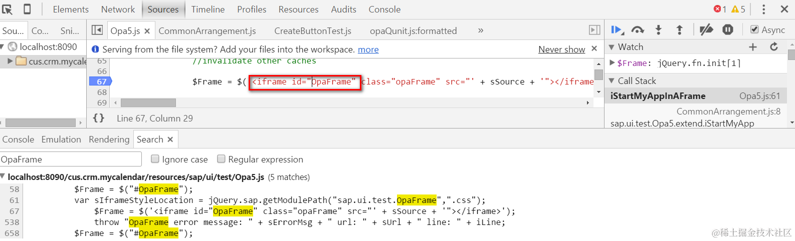Viewport: 795px width, 241px height.
Task: Toggle Regular expression checkbox
Action: click(x=221, y=159)
